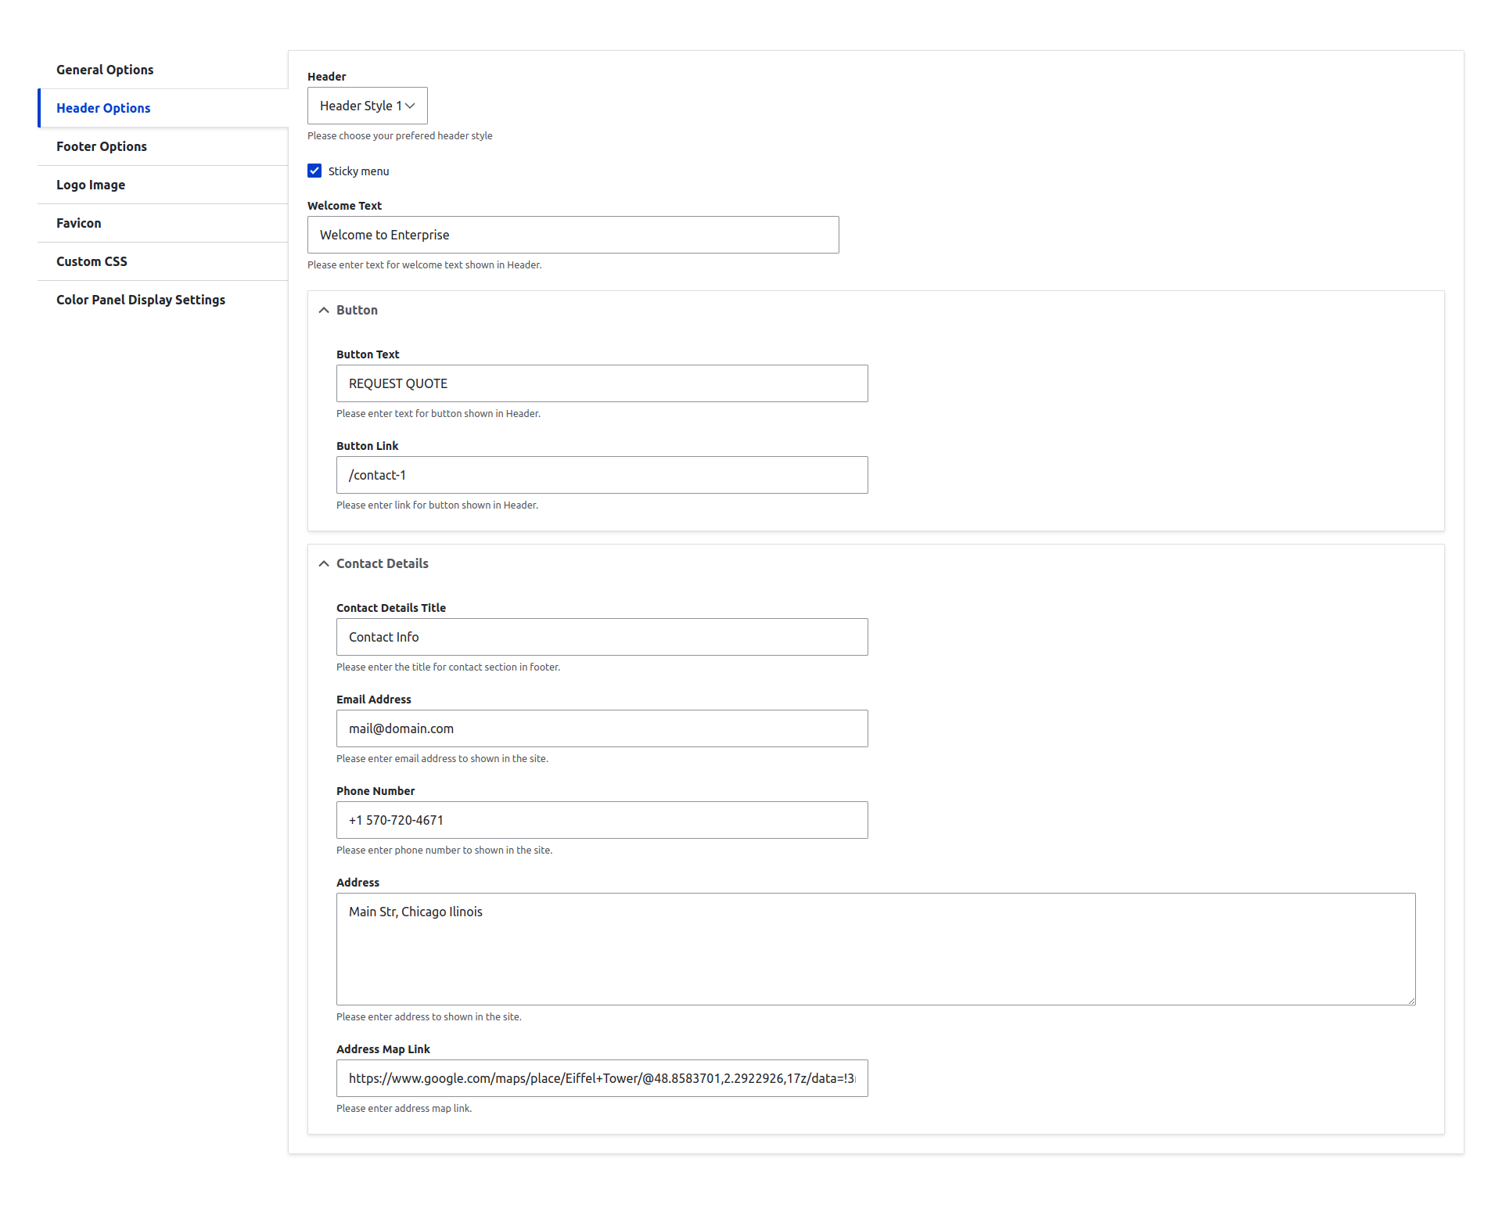Click the Welcome Text input field

pos(573,235)
